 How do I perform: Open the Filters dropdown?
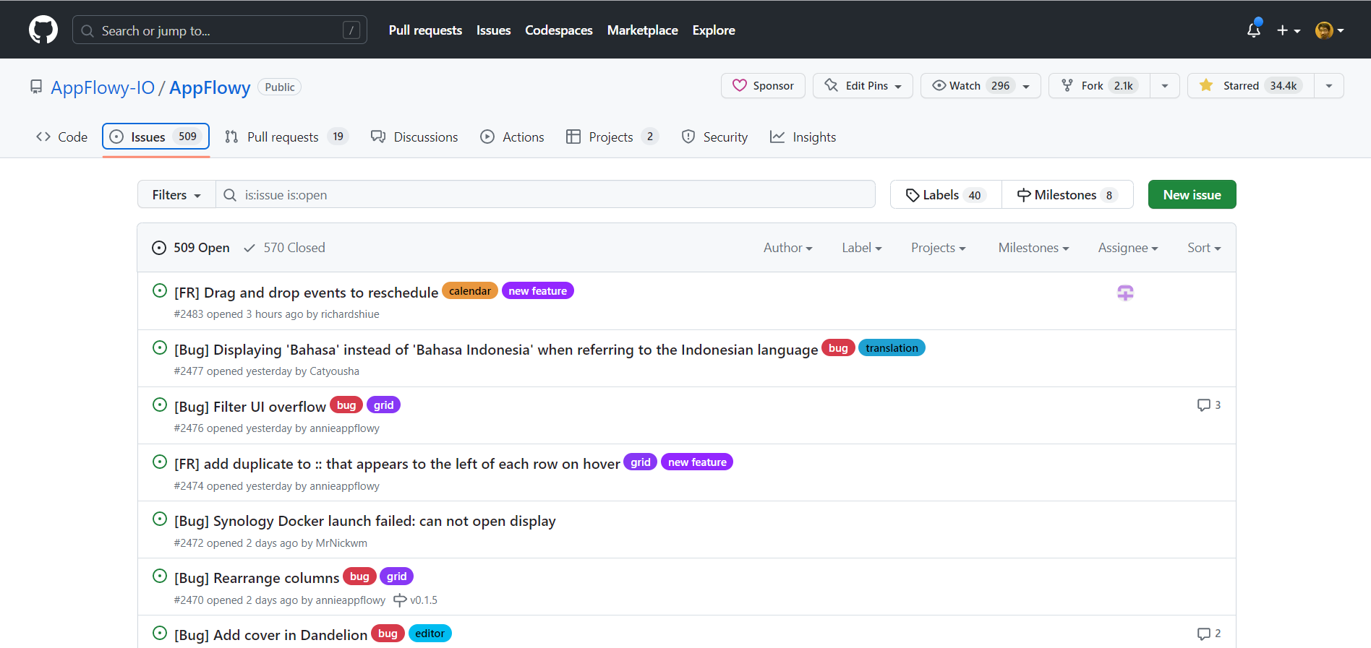click(x=176, y=194)
